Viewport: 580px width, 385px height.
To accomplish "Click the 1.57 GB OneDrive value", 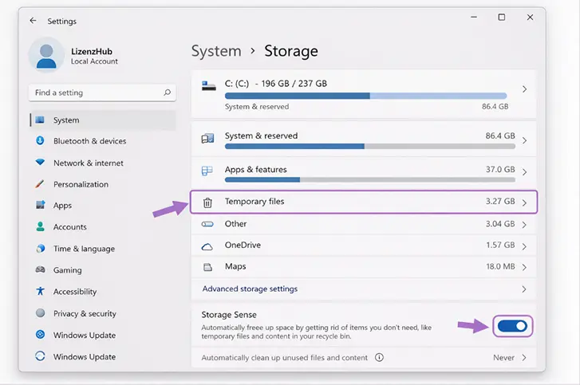I will (500, 245).
